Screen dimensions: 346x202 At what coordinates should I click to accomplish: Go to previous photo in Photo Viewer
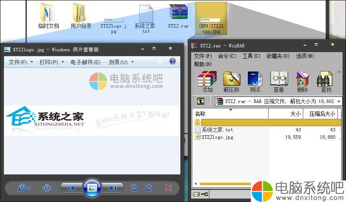pos(71,188)
